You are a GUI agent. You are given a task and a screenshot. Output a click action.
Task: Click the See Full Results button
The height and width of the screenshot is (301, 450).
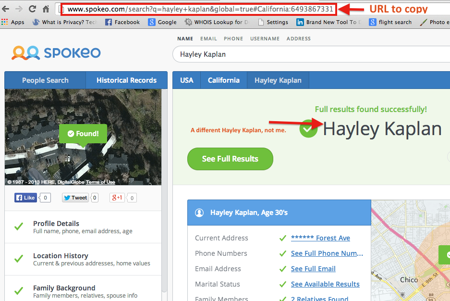point(230,159)
